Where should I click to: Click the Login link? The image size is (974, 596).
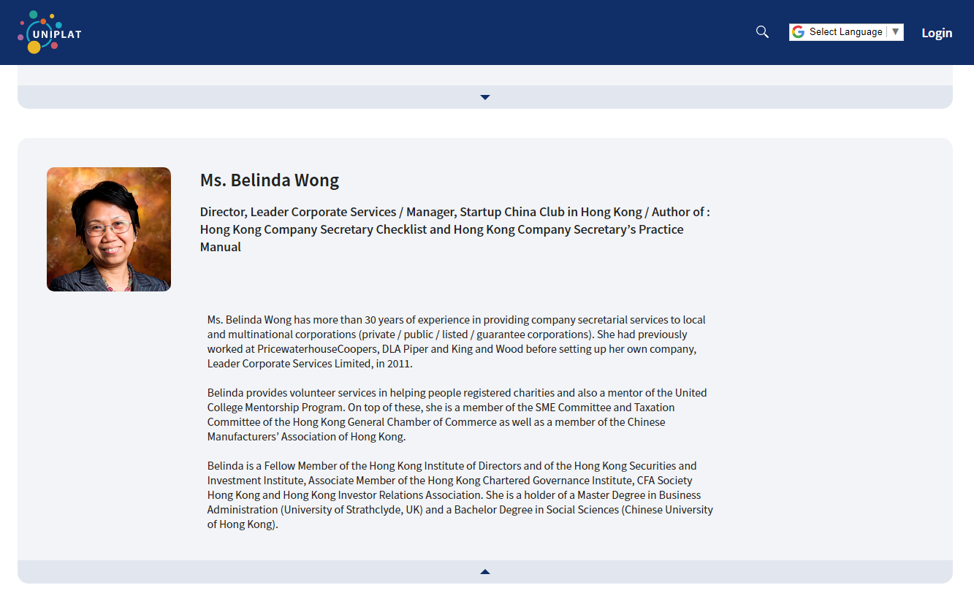coord(937,33)
